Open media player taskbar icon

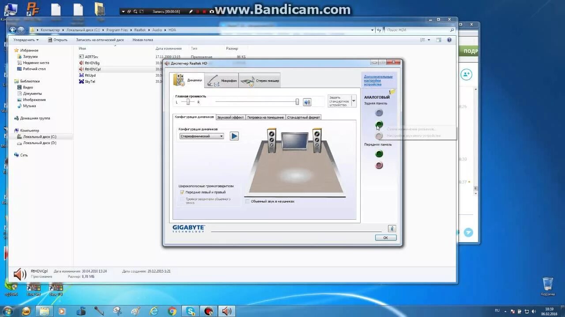[62, 311]
